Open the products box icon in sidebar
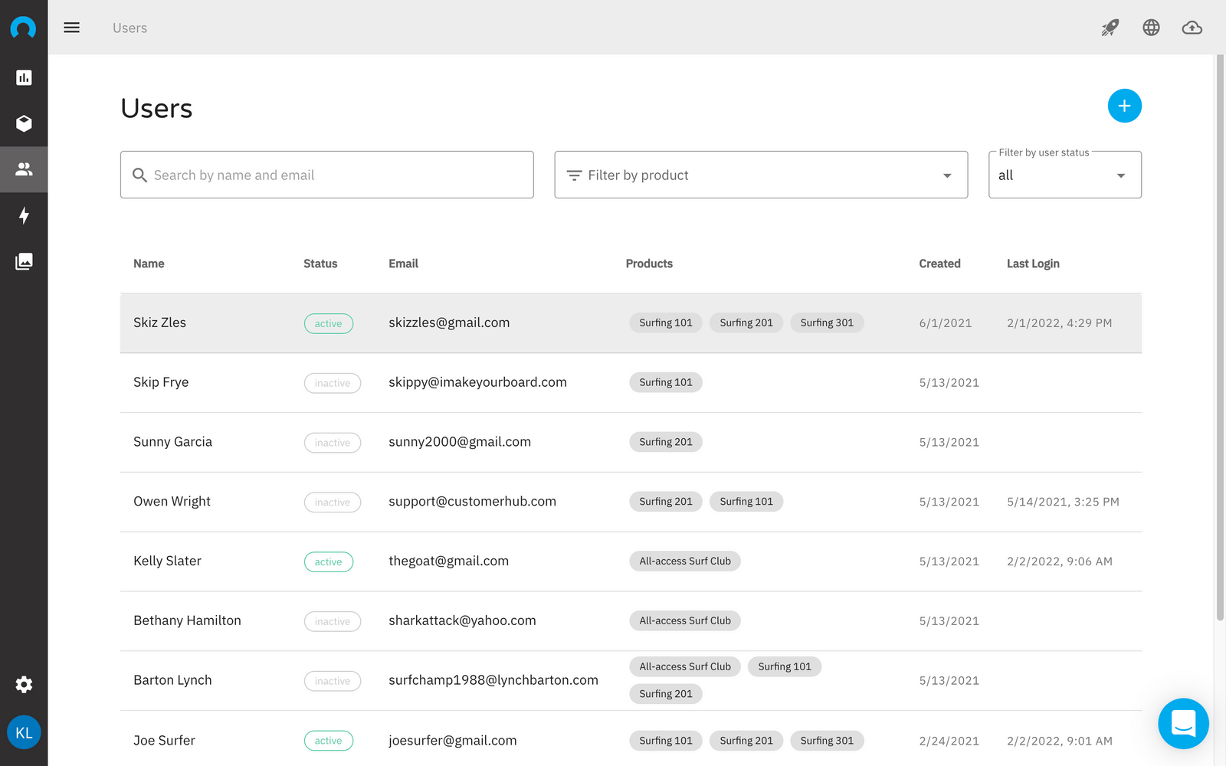The image size is (1226, 766). click(24, 123)
